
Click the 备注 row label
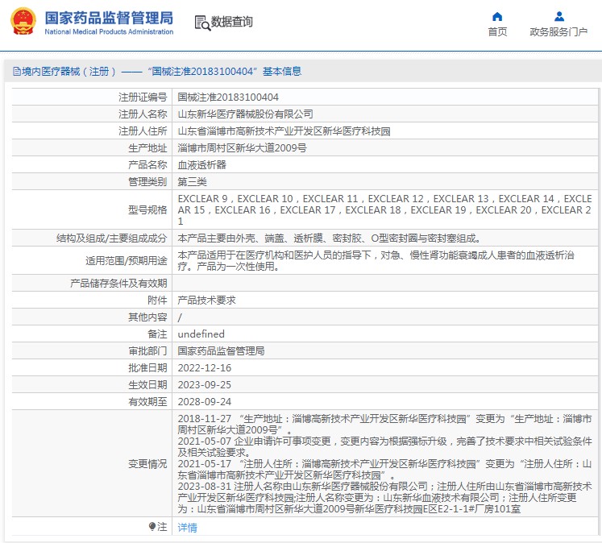(157, 334)
